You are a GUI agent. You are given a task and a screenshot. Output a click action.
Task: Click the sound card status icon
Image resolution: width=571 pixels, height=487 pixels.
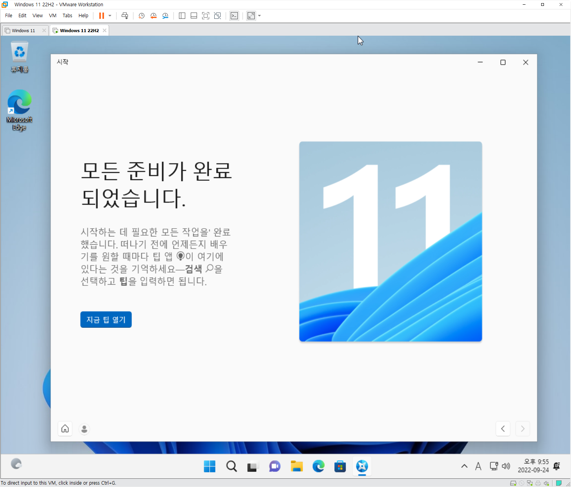tap(546, 483)
